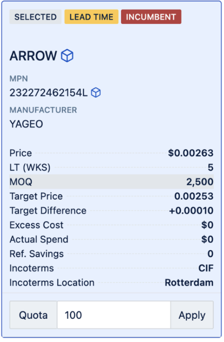Click the LEAD TIME yellow tag

91,17
